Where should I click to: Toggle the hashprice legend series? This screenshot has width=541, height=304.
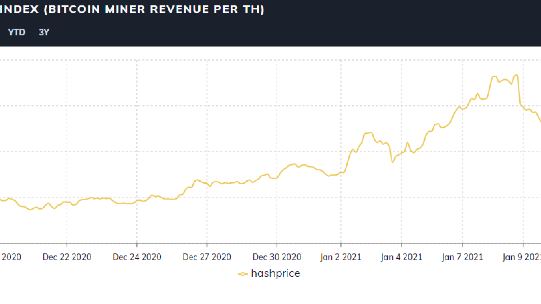point(269,273)
